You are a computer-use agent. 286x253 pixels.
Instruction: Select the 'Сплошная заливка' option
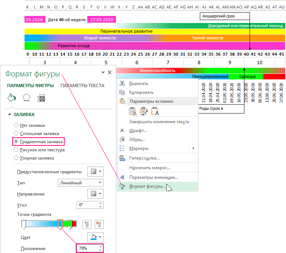coord(16,133)
